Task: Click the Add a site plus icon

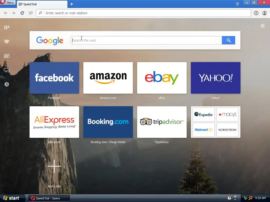Action: tap(54, 166)
